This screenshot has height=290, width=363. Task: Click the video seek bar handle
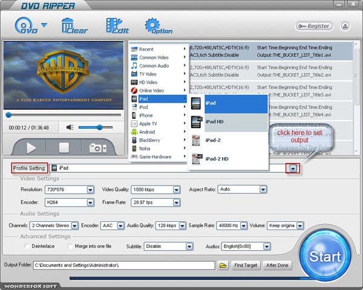[8, 115]
